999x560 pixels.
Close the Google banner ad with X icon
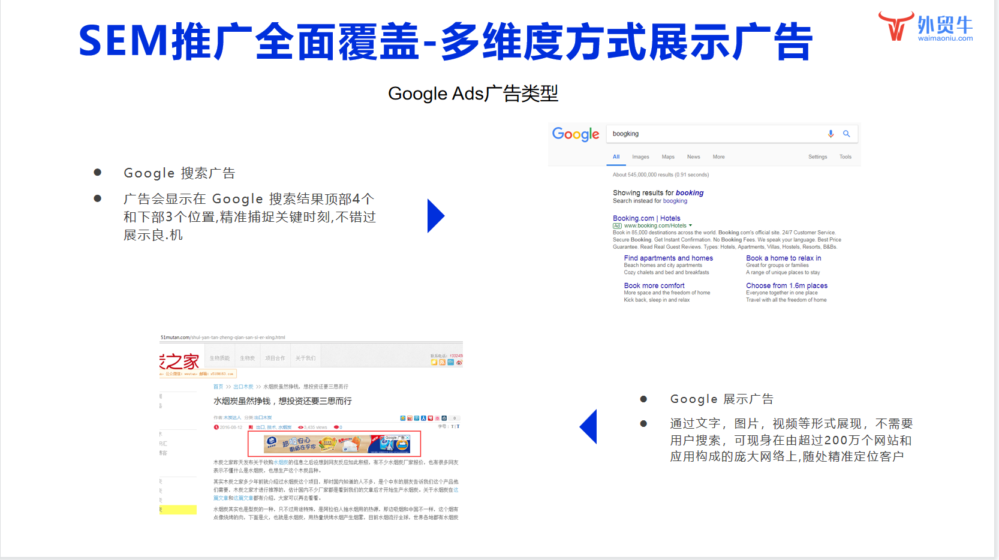pos(407,438)
